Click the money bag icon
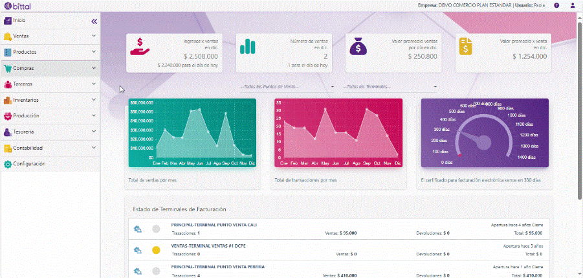Viewport: 583px width, 278px height. coord(358,47)
